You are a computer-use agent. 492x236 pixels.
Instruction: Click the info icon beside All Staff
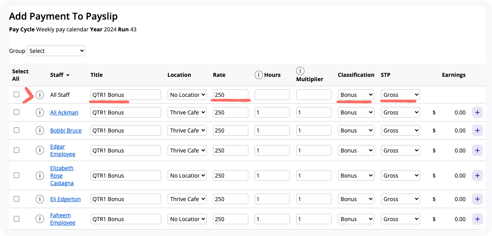pos(40,95)
